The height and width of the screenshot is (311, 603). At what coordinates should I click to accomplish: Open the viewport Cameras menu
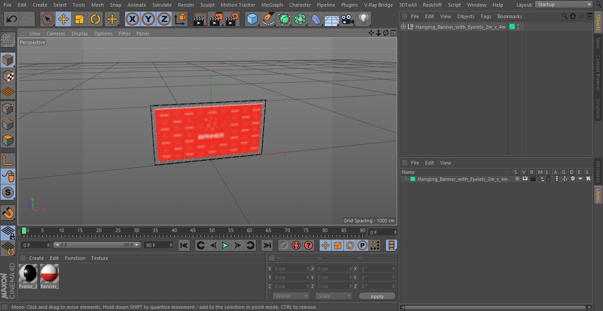(x=56, y=34)
